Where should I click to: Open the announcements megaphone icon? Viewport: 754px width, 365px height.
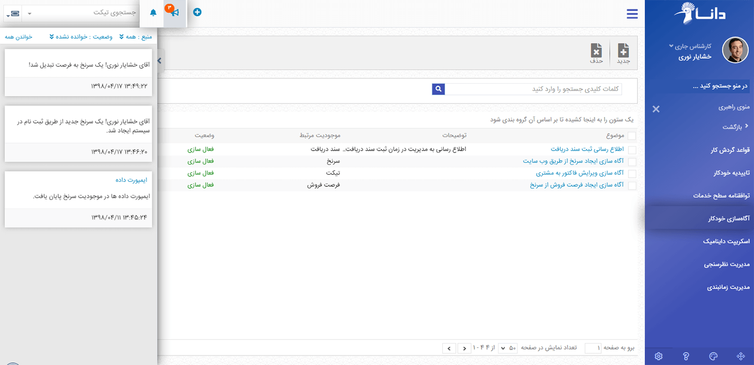point(174,12)
